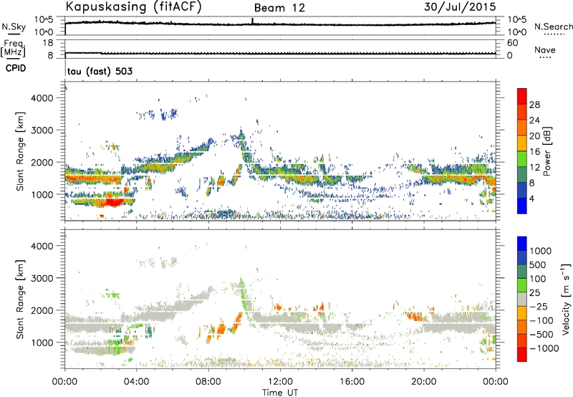Click the frequency step-down in the Freq. trace
Image resolution: width=573 pixels, height=397 pixels.
[x=101, y=53]
